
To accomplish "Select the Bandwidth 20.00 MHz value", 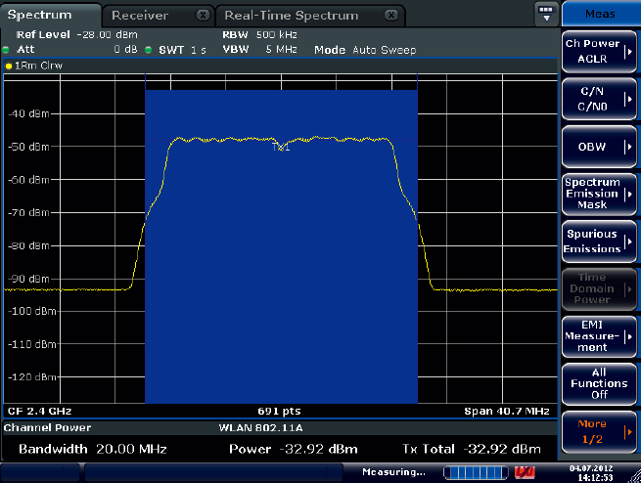I will [x=93, y=449].
